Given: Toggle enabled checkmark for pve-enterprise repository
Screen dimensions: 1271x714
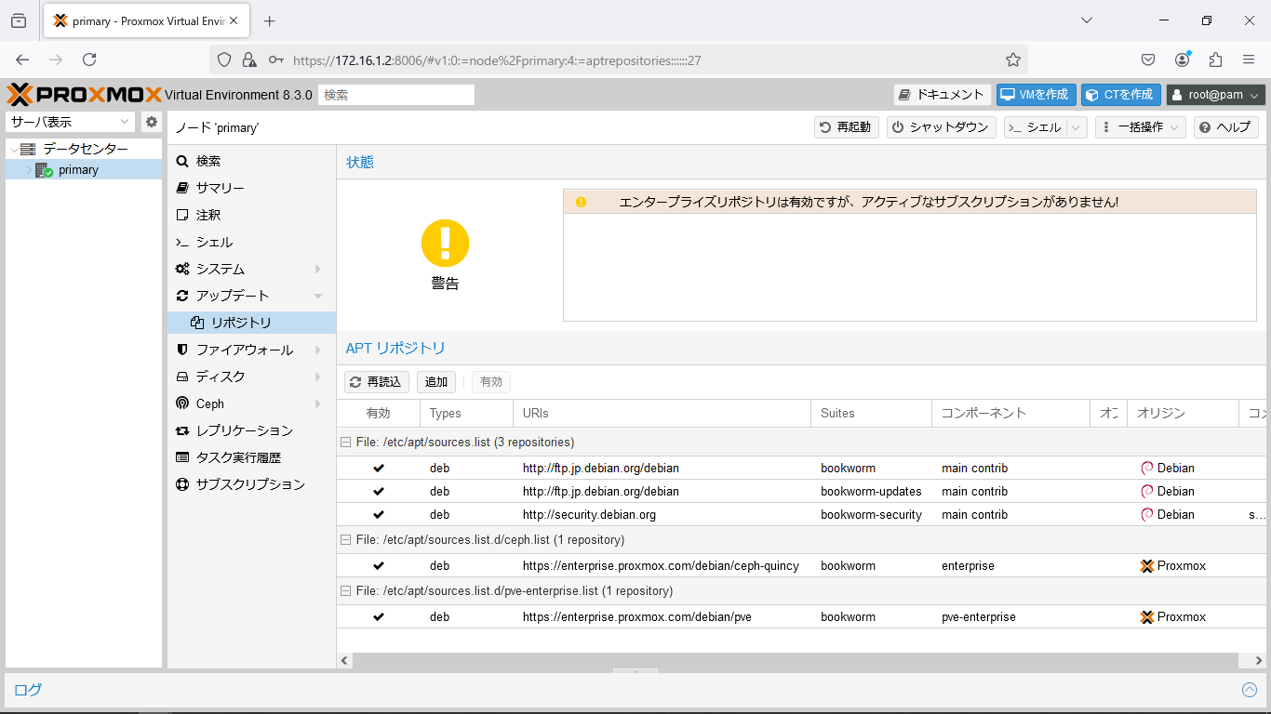Looking at the screenshot, I should [x=379, y=616].
